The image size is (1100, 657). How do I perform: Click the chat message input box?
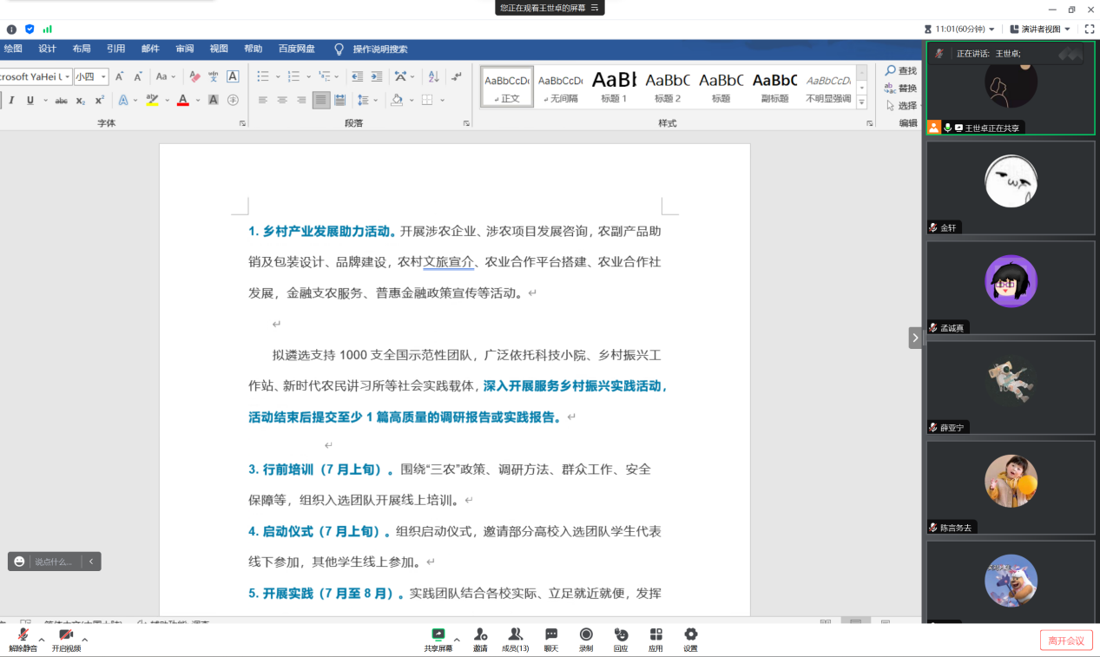(55, 562)
